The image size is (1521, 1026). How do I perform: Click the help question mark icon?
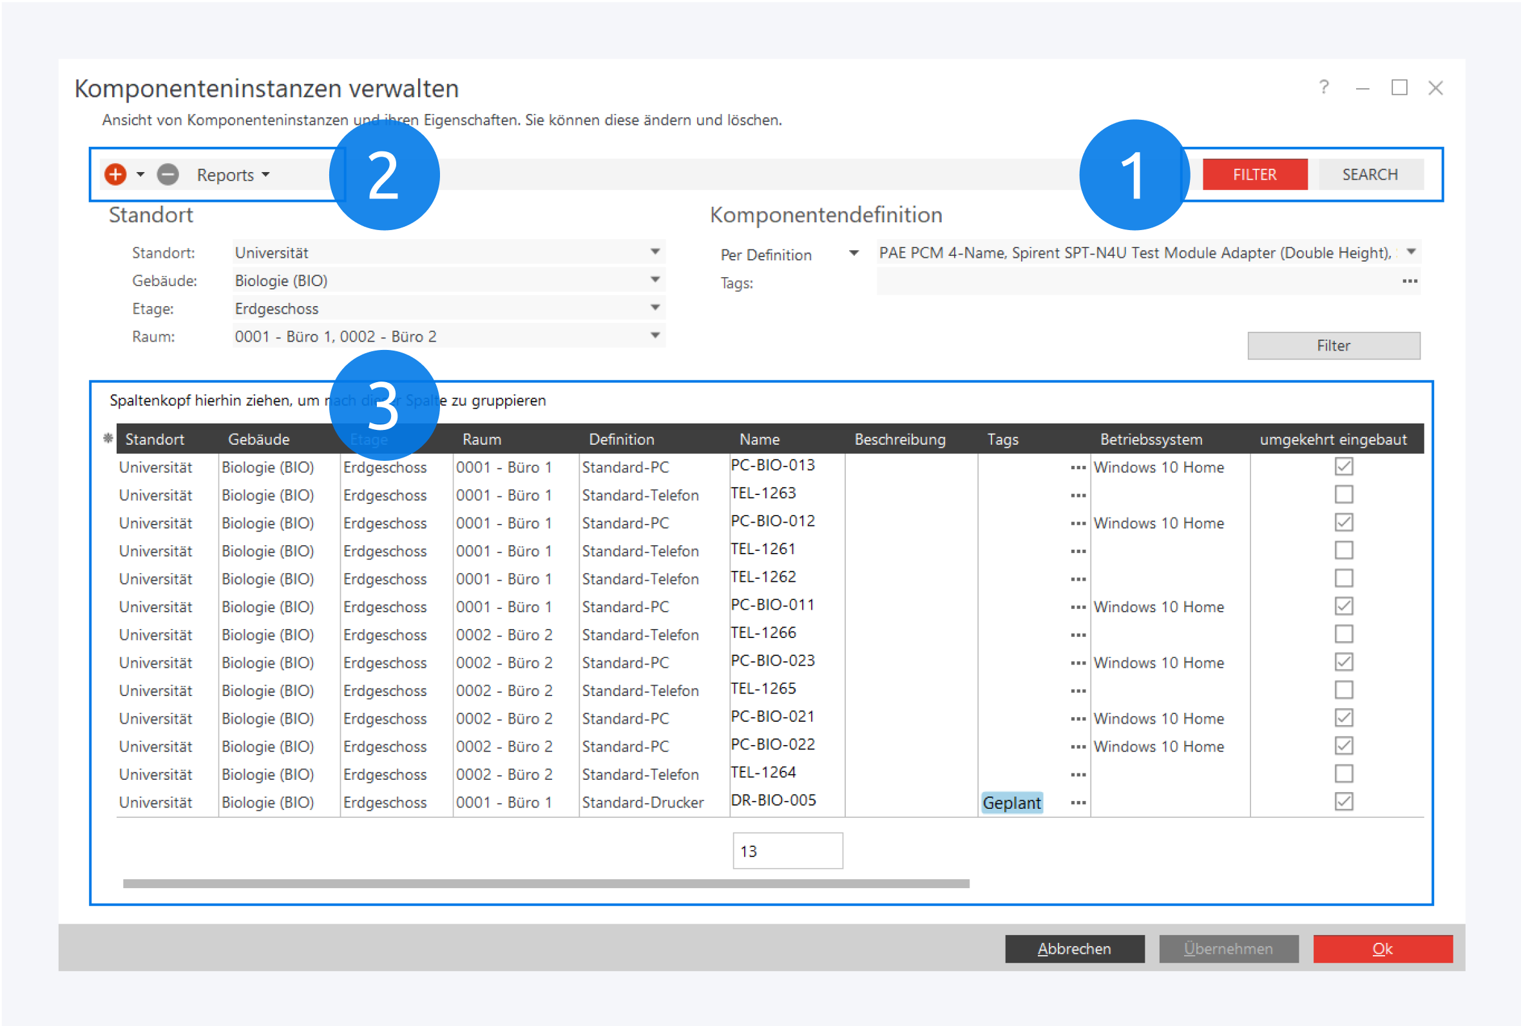pos(1323,88)
